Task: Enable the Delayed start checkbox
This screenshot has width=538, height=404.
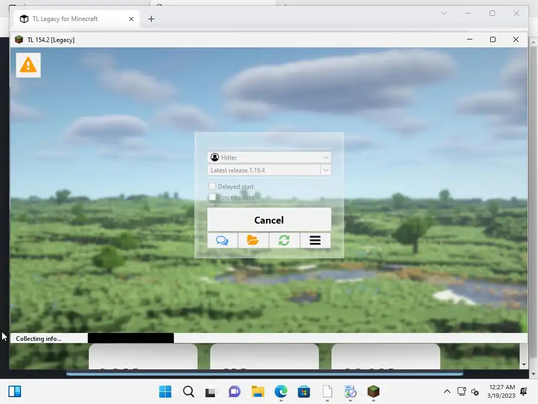Action: (x=212, y=186)
